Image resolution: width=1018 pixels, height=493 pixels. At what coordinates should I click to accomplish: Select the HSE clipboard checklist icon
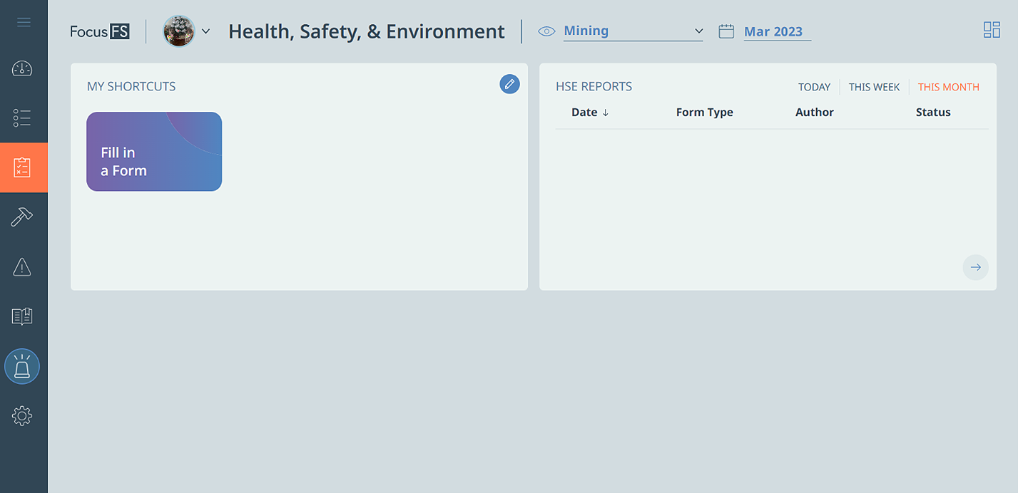pyautogui.click(x=24, y=167)
